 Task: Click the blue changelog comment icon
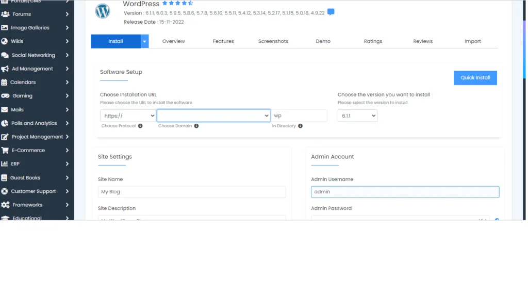click(x=331, y=12)
